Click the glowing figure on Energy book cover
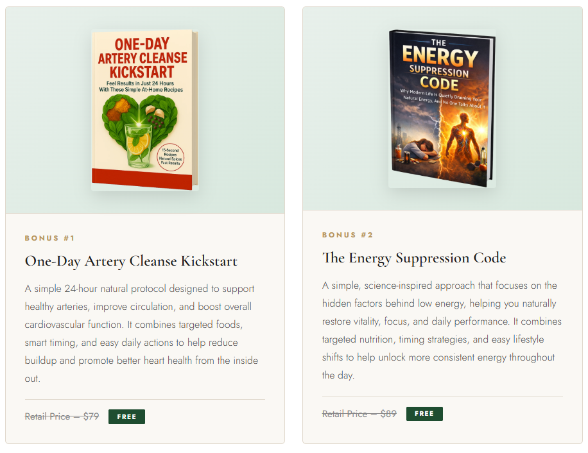588x453 pixels. 463,139
